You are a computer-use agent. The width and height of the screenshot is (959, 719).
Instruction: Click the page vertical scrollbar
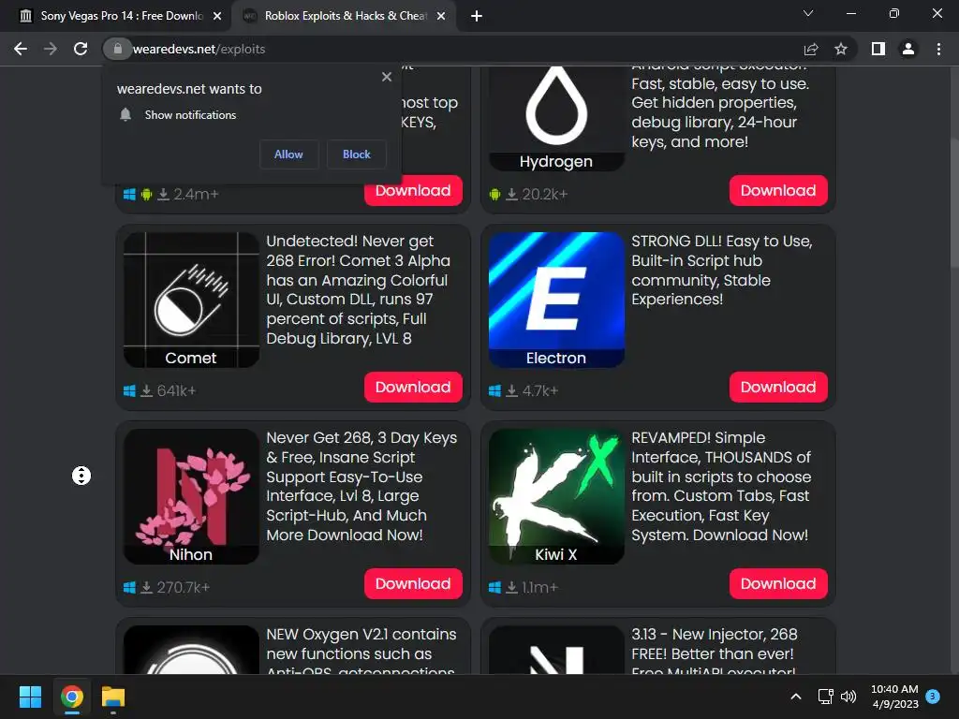954,203
